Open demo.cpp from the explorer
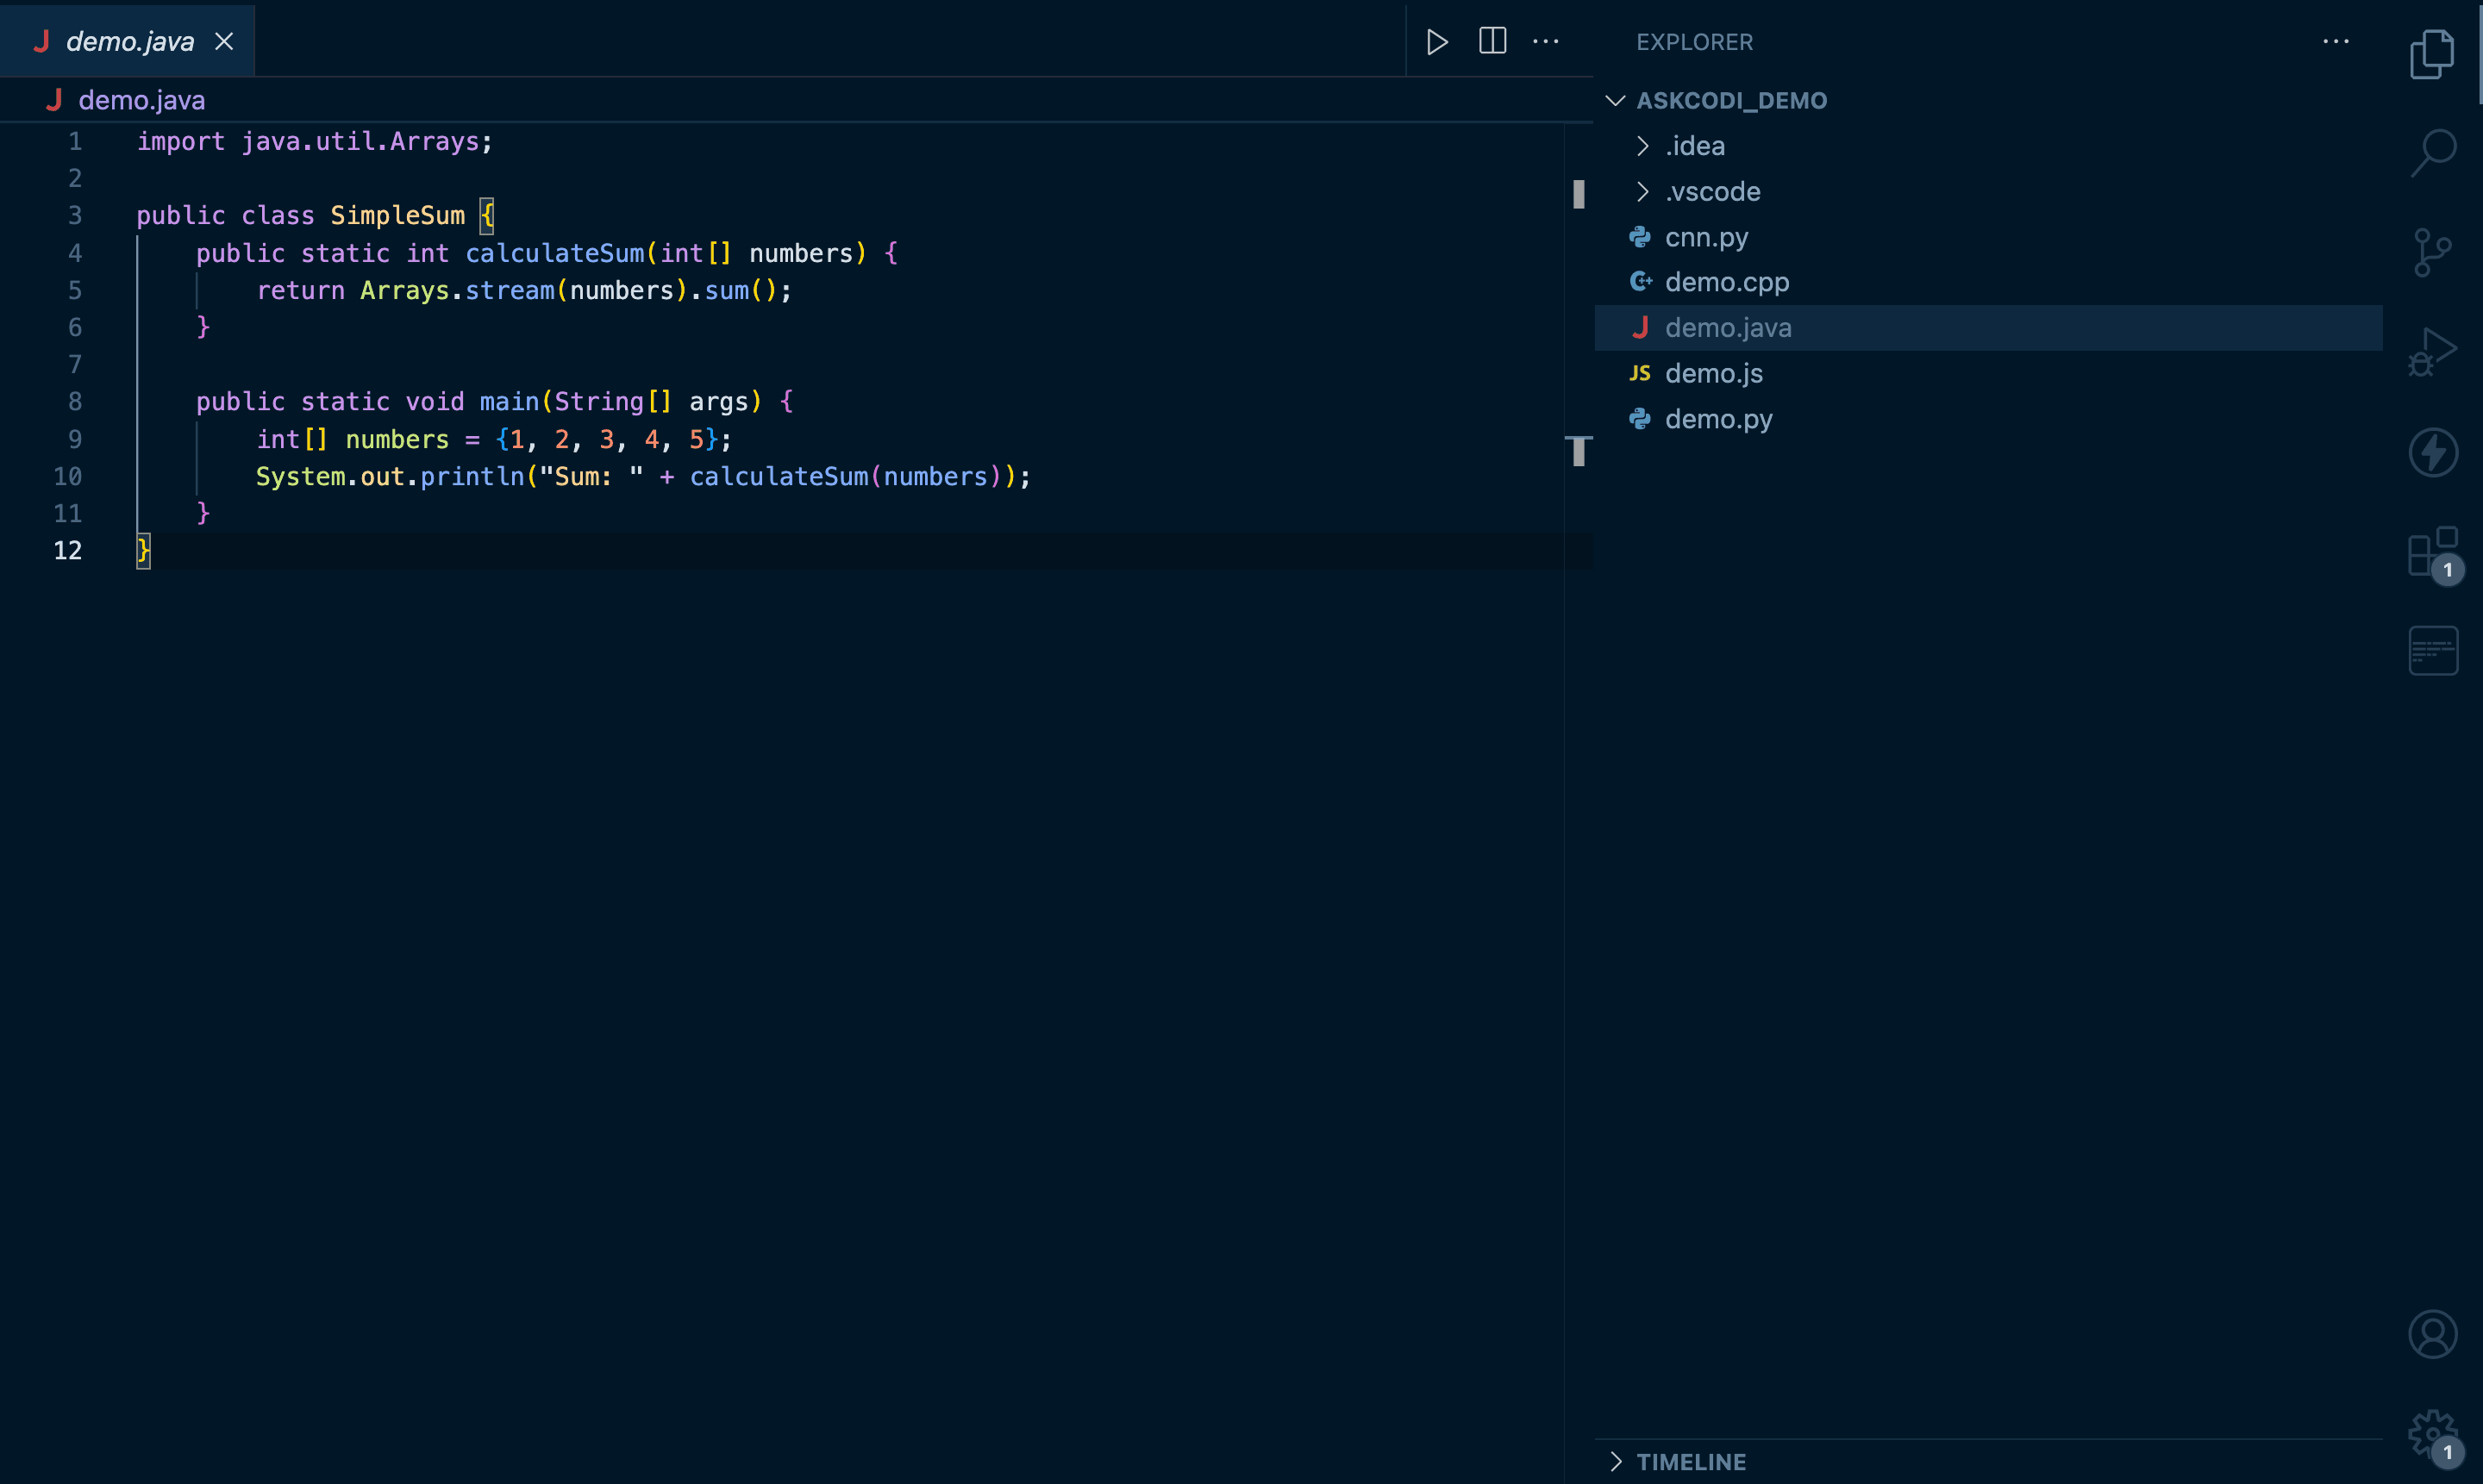 [x=1988, y=282]
